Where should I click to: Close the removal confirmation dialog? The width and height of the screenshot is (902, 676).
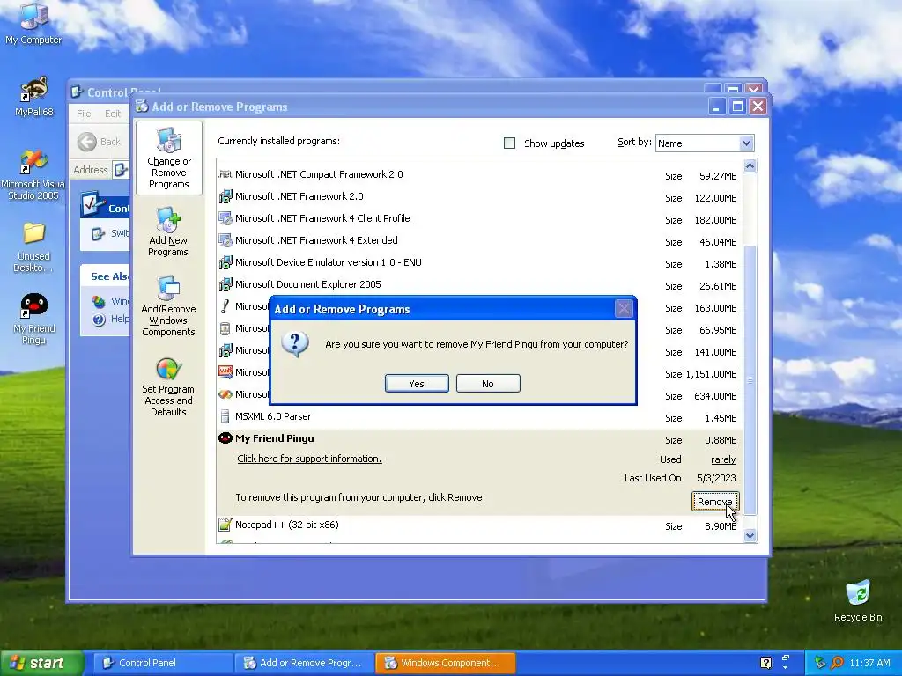pos(624,309)
